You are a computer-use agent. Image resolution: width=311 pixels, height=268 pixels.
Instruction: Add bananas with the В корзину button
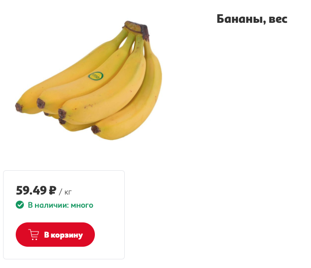[x=55, y=235]
